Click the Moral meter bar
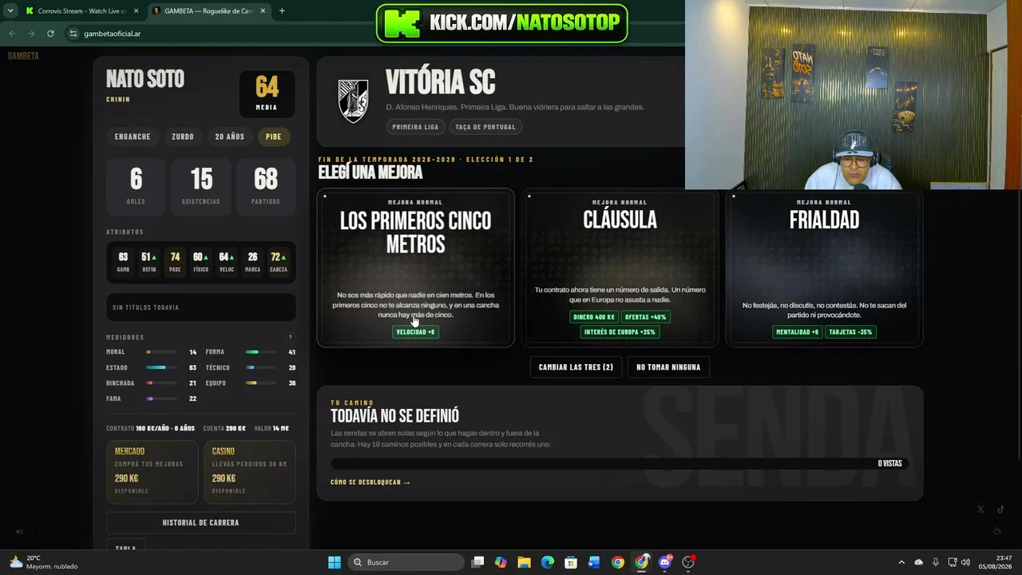1022x575 pixels. click(x=161, y=352)
